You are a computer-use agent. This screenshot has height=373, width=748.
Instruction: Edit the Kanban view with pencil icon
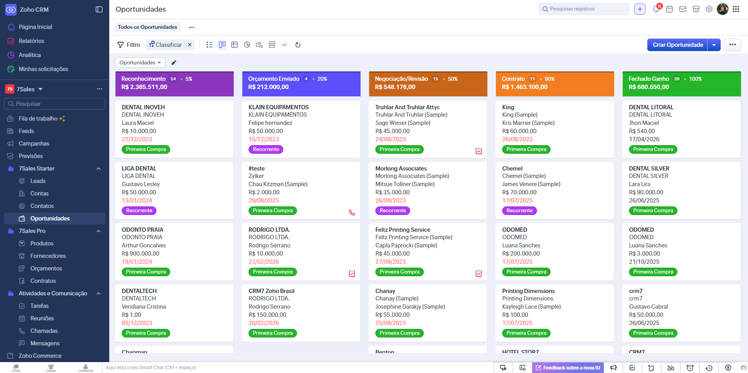tap(174, 63)
